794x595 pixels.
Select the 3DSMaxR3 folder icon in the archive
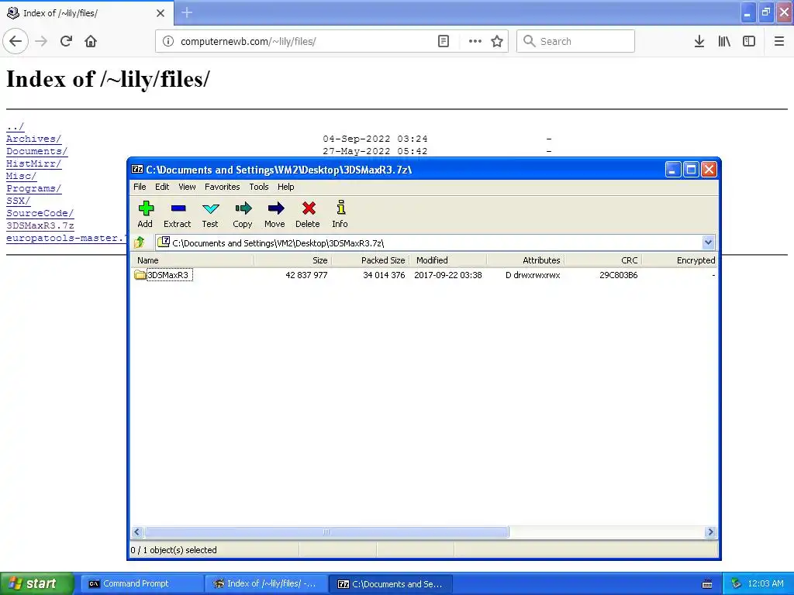140,275
